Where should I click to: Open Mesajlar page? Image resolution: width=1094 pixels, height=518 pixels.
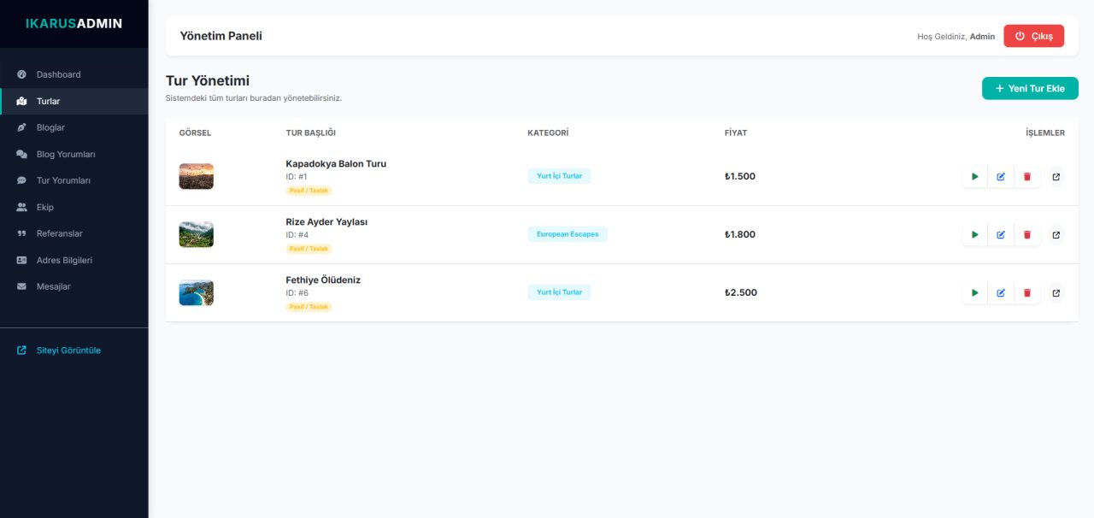74,286
